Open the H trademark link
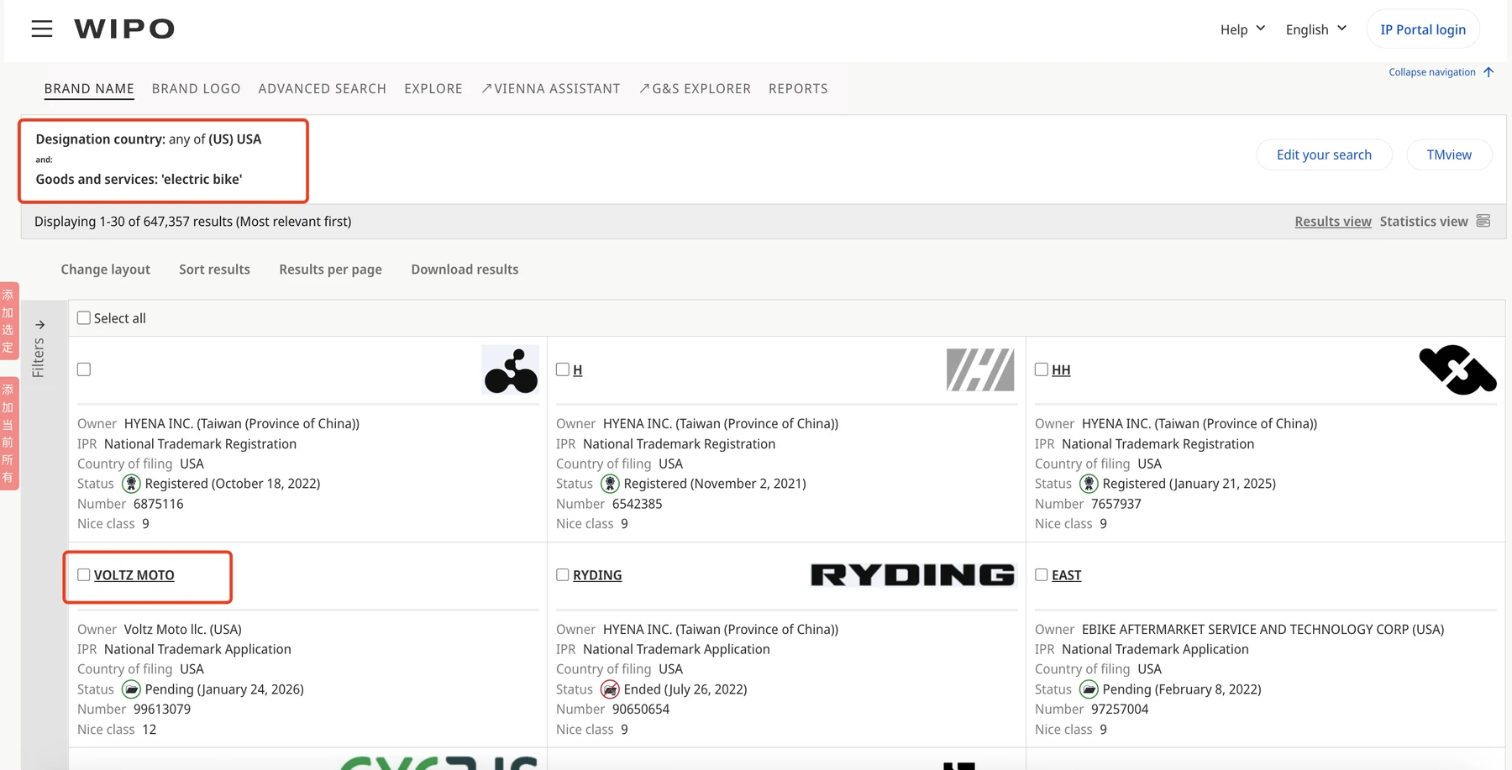This screenshot has height=770, width=1512. 578,370
